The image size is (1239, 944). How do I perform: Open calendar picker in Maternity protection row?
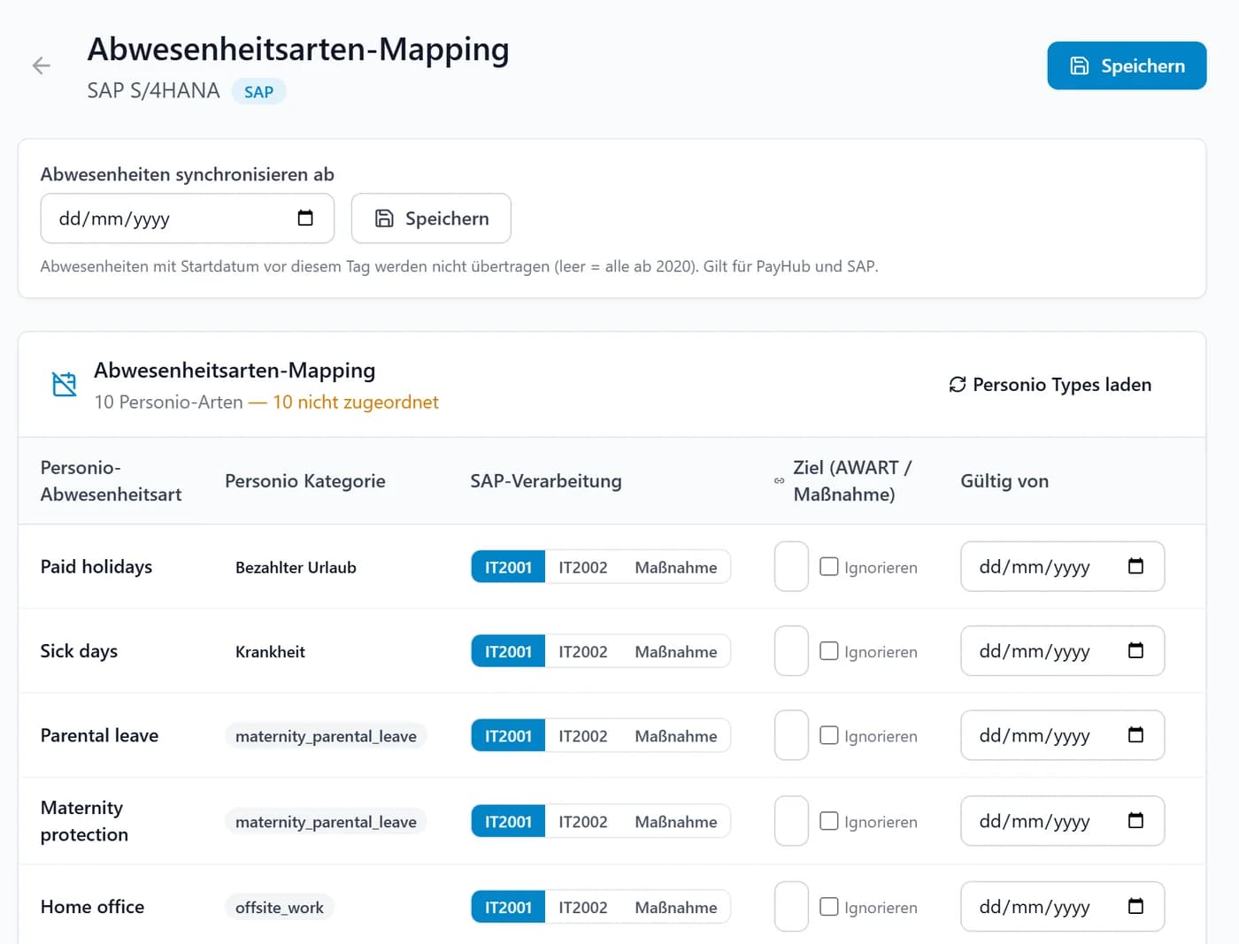coord(1135,820)
